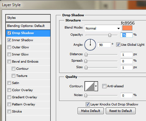
Task: Click the Angle dial control
Action: tap(90, 45)
